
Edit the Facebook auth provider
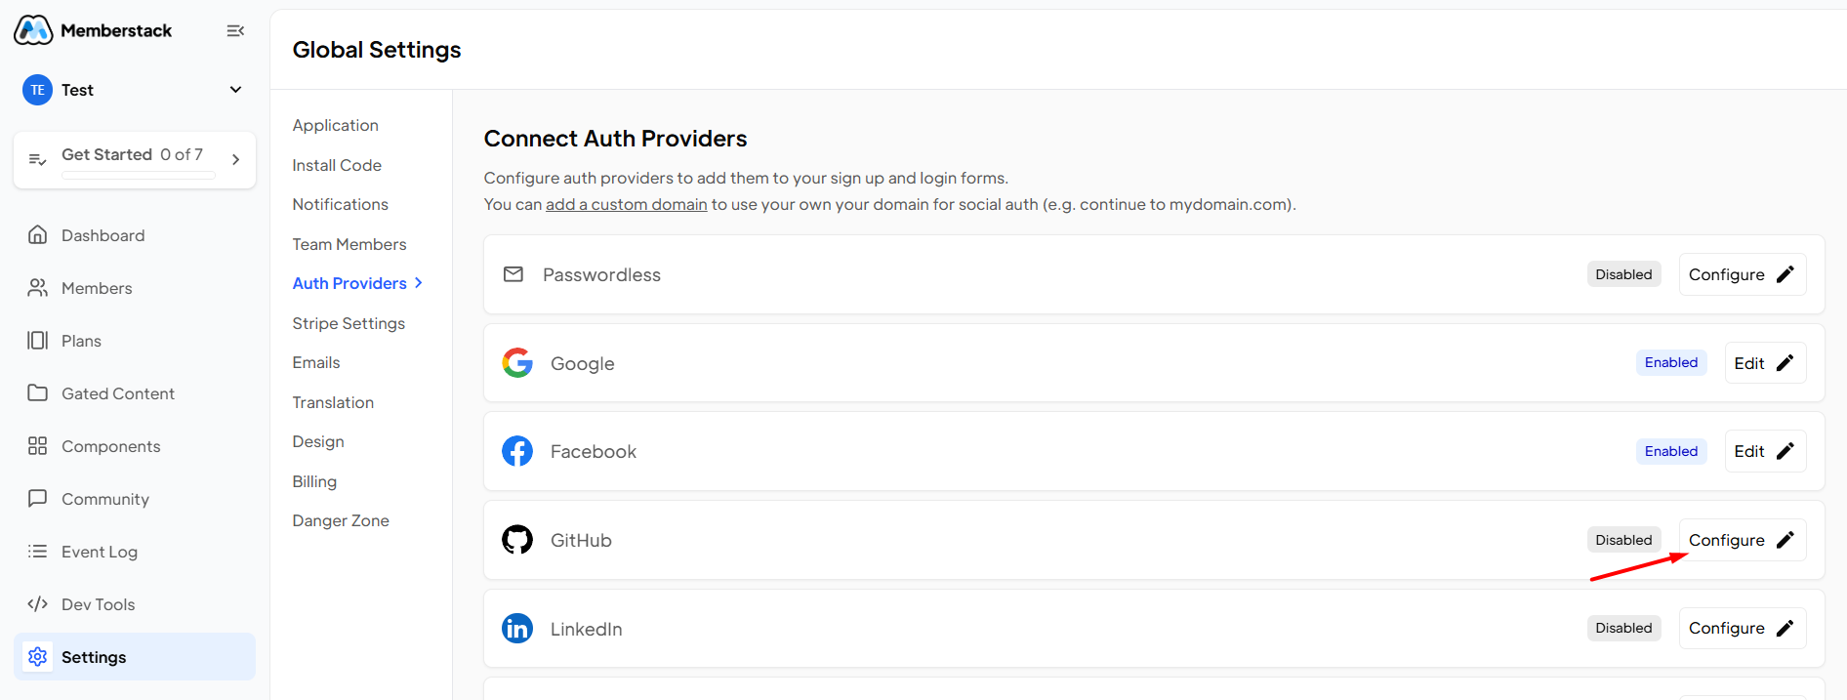(x=1765, y=451)
